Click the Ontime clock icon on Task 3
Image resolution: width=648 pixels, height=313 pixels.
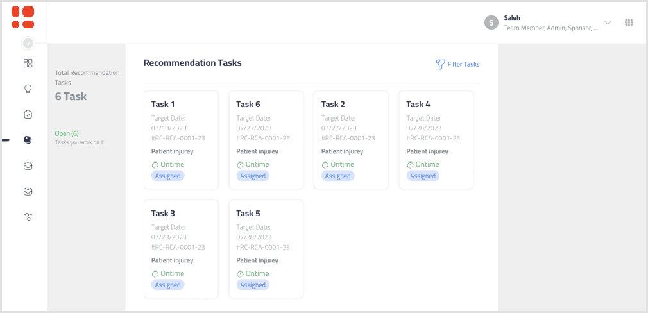click(155, 274)
